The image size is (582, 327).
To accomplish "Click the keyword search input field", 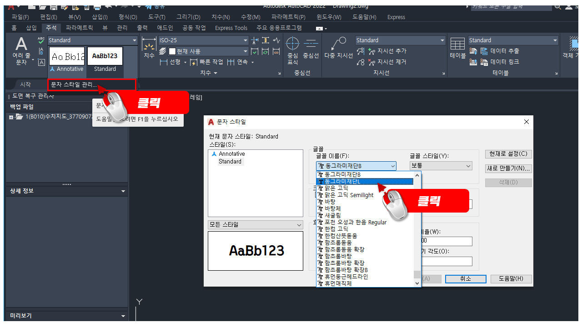I will coord(511,7).
